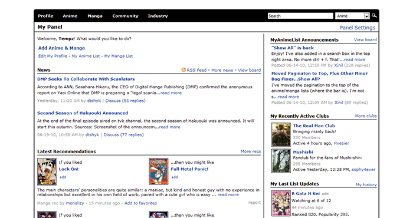The height and width of the screenshot is (218, 413).
Task: Click add under Full Metal Panic!
Action: (x=175, y=177)
